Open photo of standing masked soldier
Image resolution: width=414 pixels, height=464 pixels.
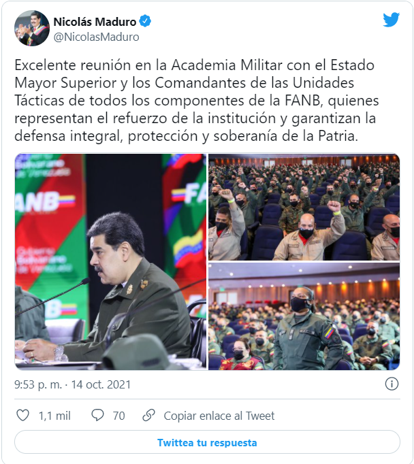click(304, 316)
